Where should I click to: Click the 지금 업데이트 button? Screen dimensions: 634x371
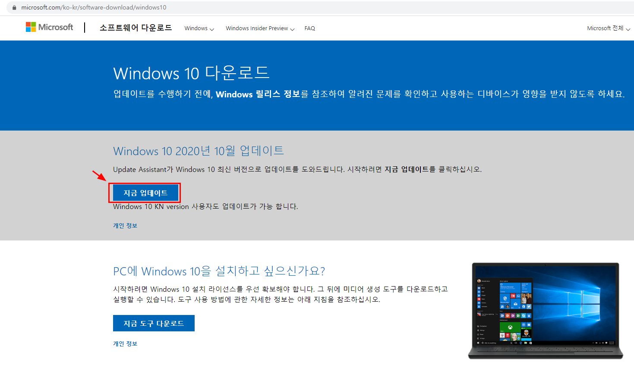click(145, 193)
